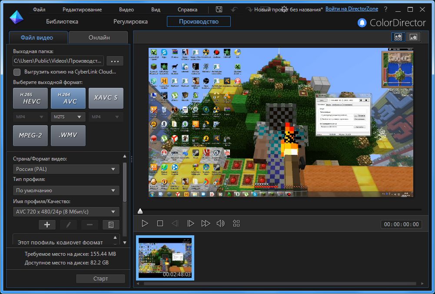
Task: Open the Имя профиля/Качество dropdown
Action: [66, 211]
